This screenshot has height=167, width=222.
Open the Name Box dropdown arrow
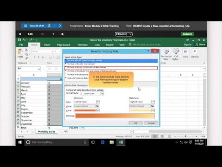click(x=39, y=69)
